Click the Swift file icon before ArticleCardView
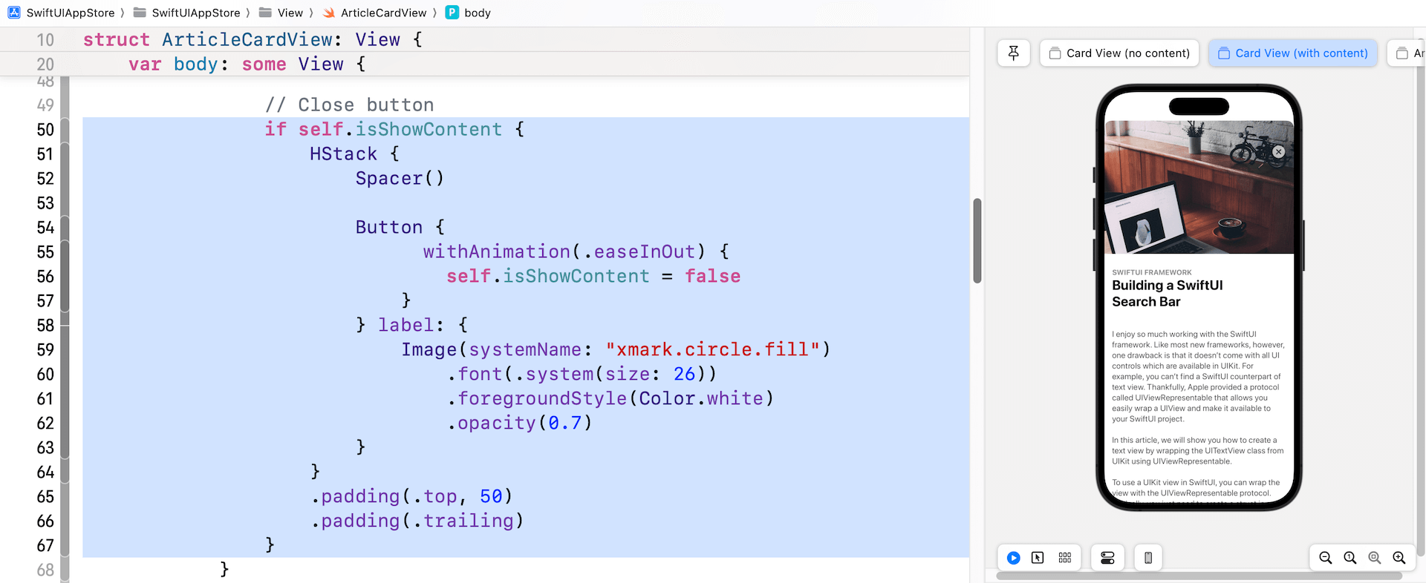Screen dimensions: 1426x583 point(329,13)
